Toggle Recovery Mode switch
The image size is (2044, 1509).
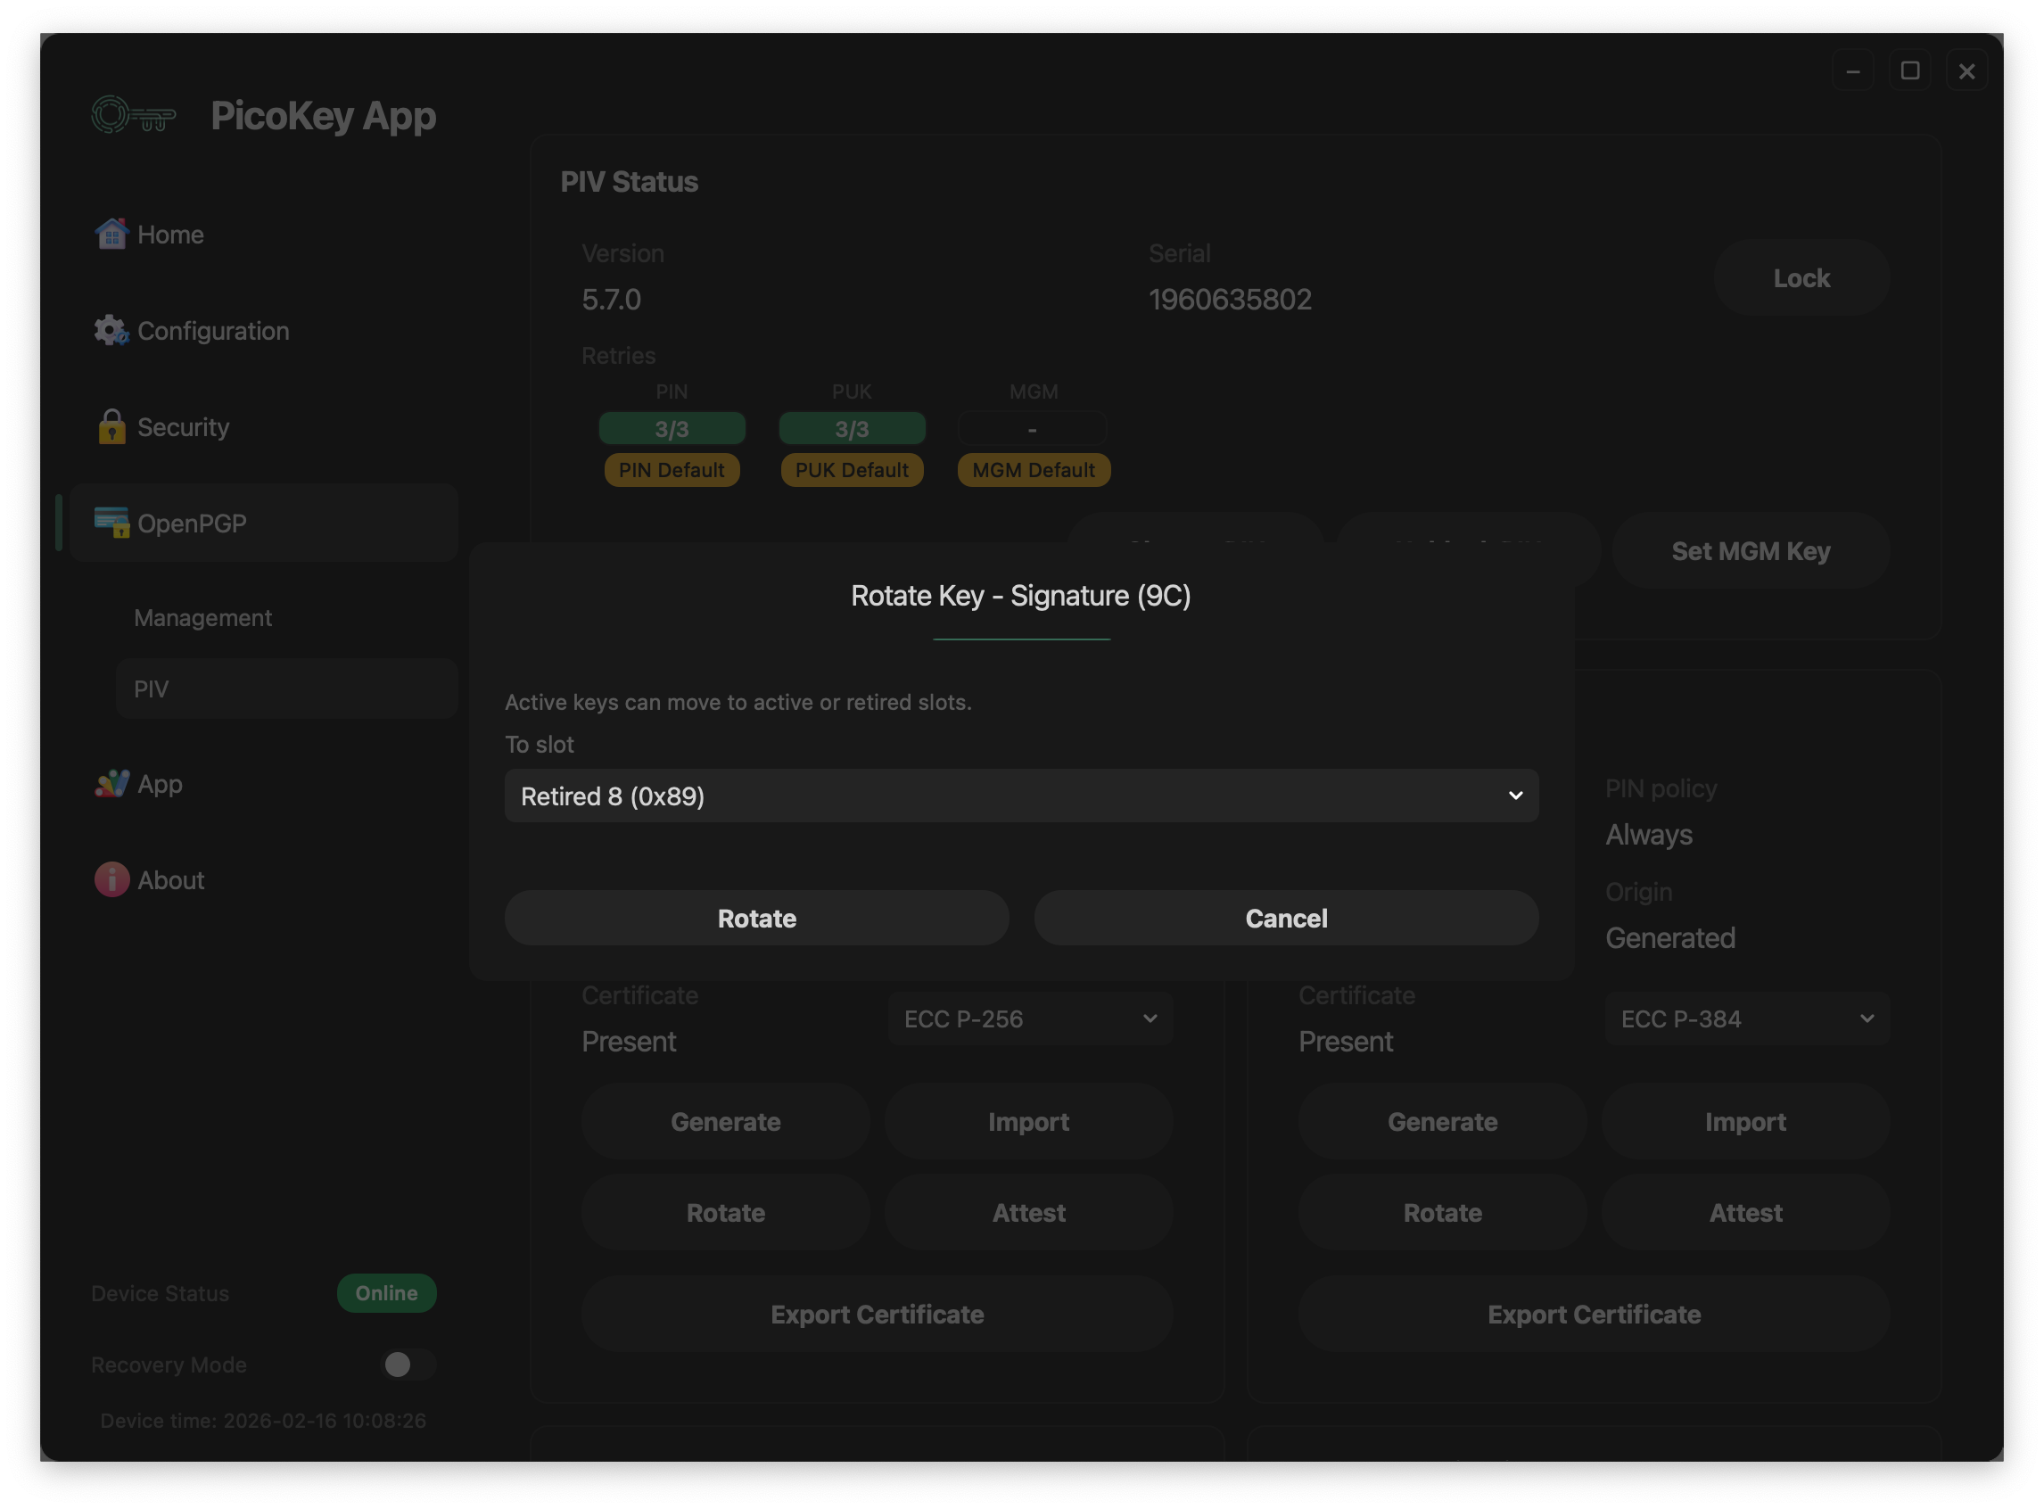[408, 1365]
